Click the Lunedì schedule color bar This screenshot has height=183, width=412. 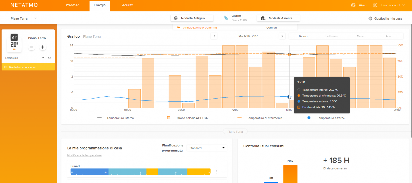pos(141,172)
